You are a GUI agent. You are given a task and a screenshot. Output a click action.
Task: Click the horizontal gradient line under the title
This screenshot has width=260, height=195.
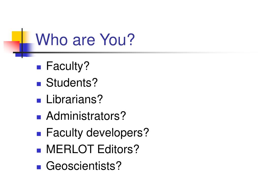(x=133, y=53)
